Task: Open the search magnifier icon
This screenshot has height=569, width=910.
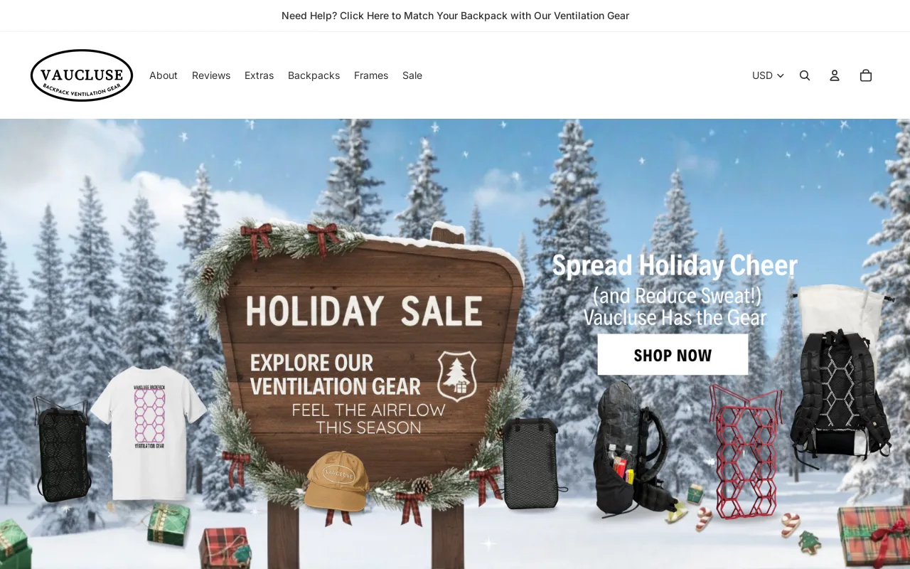Action: click(x=805, y=75)
